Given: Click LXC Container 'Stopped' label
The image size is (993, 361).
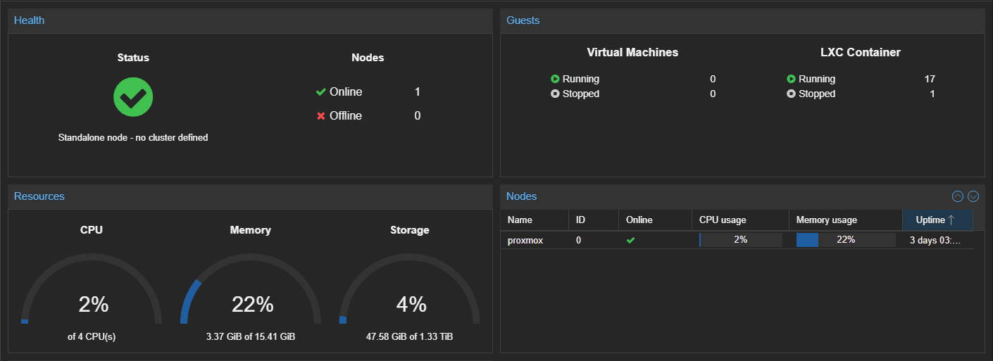Looking at the screenshot, I should tap(817, 94).
